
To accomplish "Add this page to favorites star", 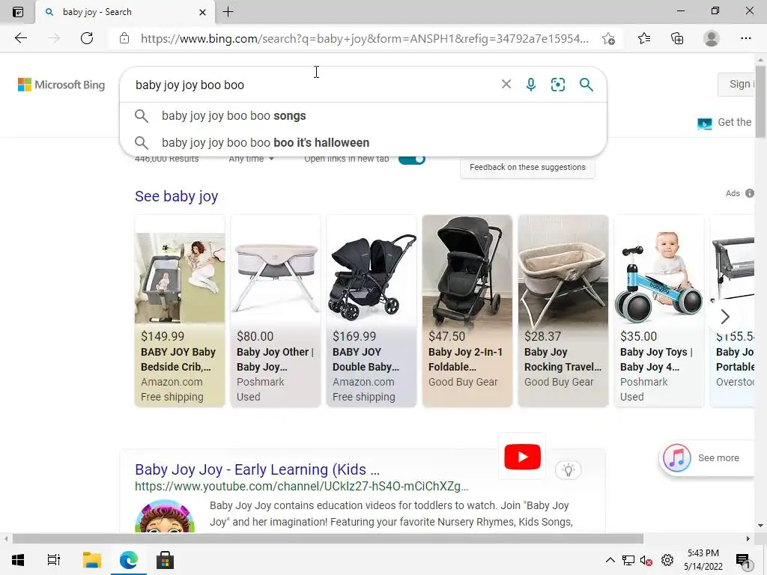I will 608,39.
